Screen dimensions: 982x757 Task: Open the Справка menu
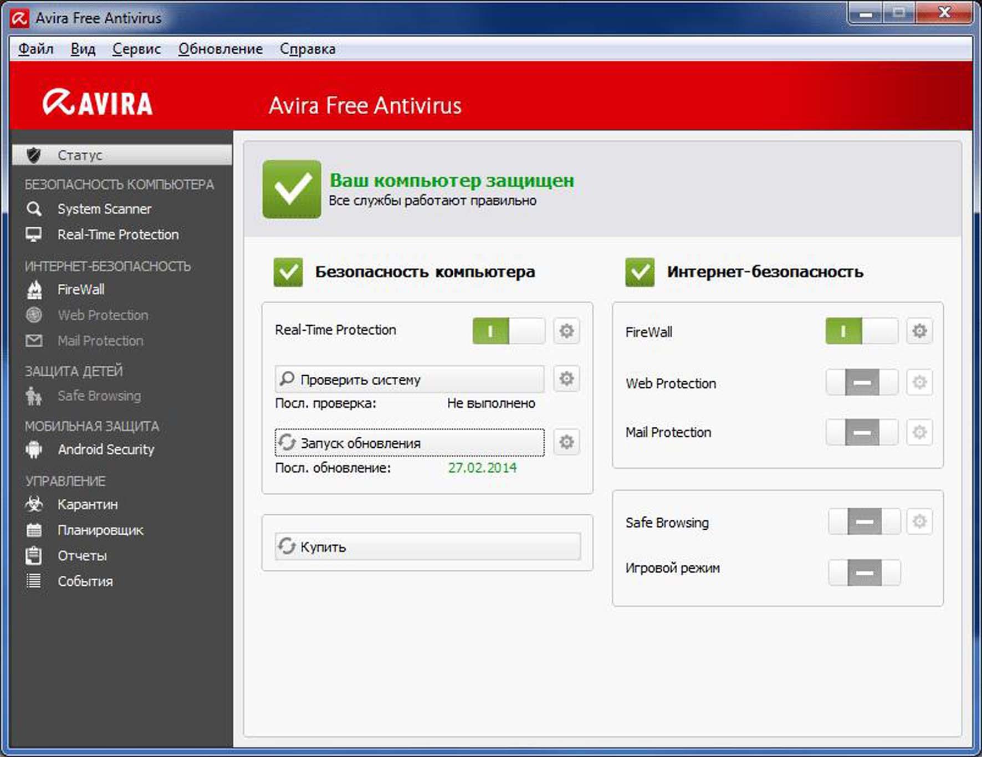(307, 49)
